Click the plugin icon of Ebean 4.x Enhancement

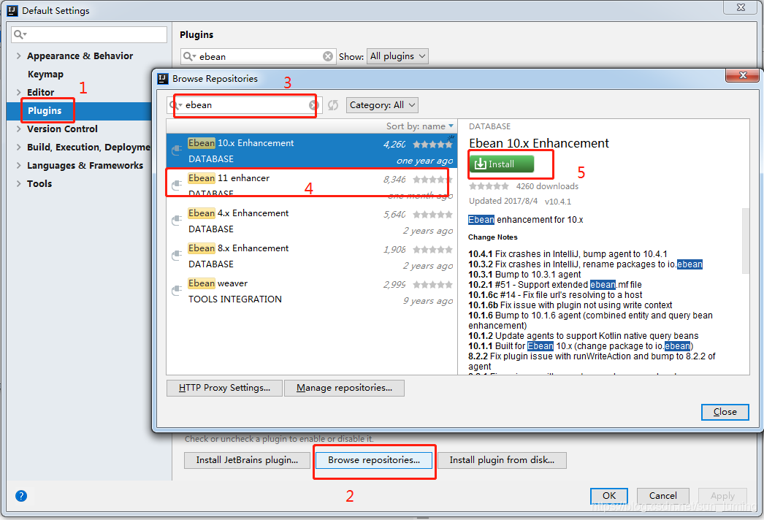tap(177, 221)
